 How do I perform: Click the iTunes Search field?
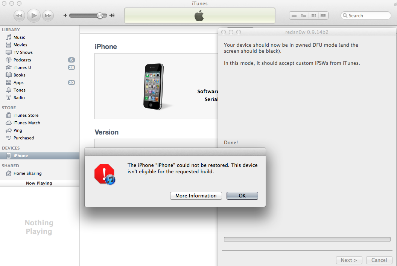pos(366,15)
